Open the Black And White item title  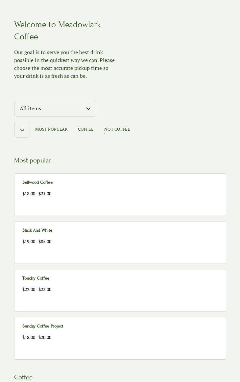37,230
